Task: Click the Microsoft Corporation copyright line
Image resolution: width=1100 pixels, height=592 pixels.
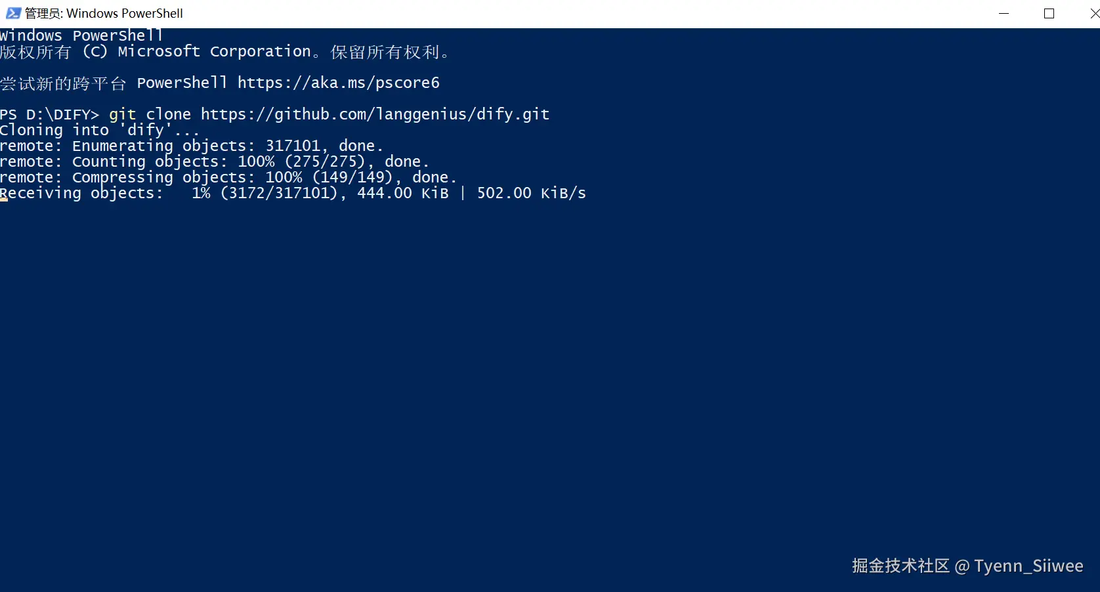Action: click(223, 51)
